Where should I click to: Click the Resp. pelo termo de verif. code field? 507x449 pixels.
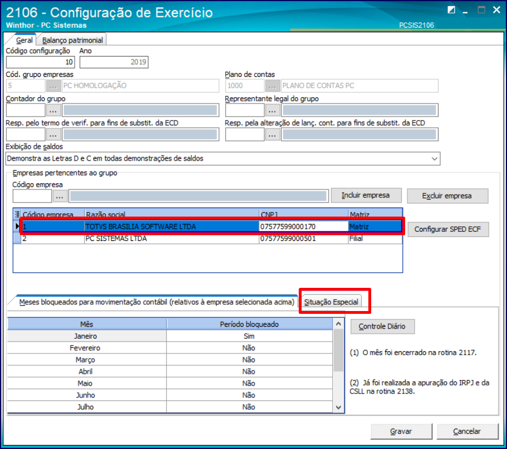[25, 135]
